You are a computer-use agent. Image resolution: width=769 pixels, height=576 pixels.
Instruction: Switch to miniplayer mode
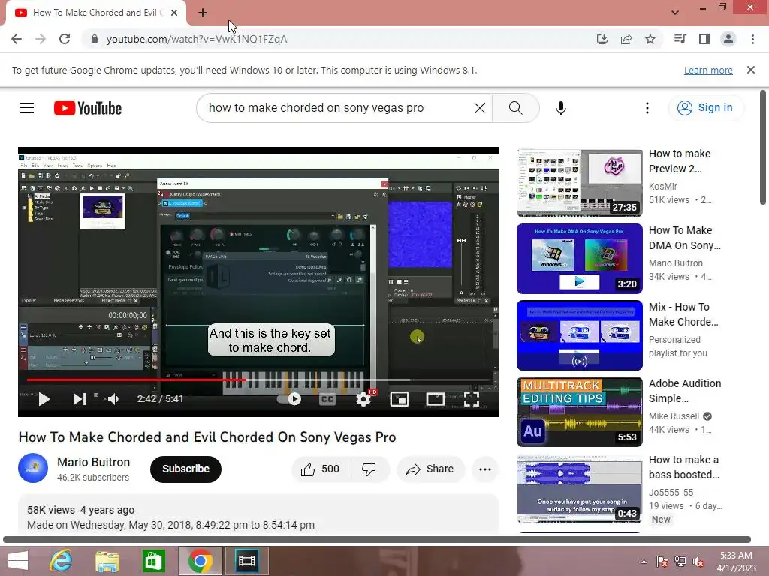(400, 399)
